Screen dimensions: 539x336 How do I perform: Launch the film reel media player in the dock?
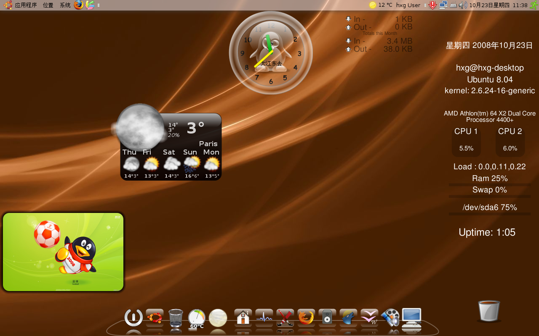tap(390, 318)
